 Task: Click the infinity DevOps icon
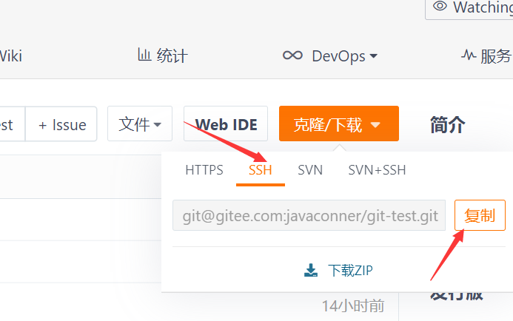point(292,55)
